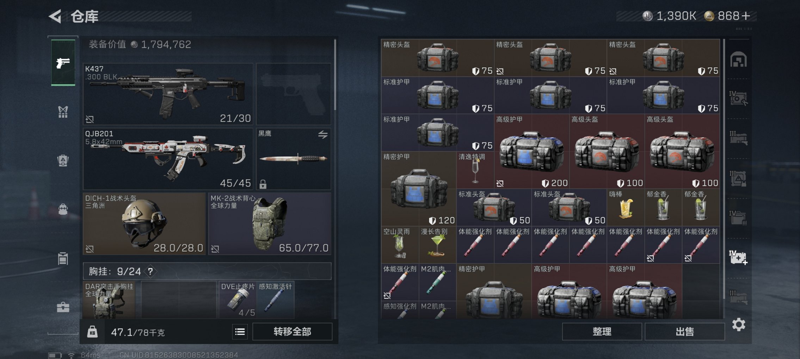Click the plus next to 868 currency
The image size is (800, 359).
click(x=746, y=16)
